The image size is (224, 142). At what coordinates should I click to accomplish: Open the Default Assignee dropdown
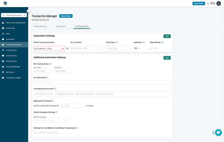click(x=50, y=120)
